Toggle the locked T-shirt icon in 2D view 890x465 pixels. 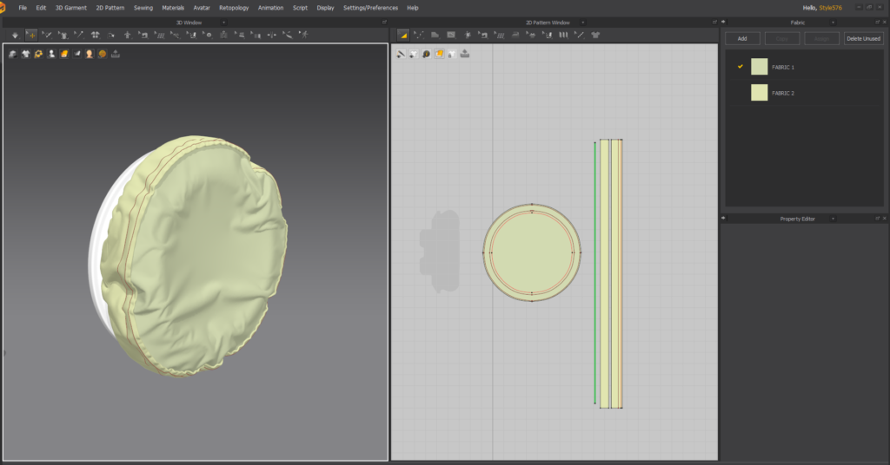click(452, 54)
